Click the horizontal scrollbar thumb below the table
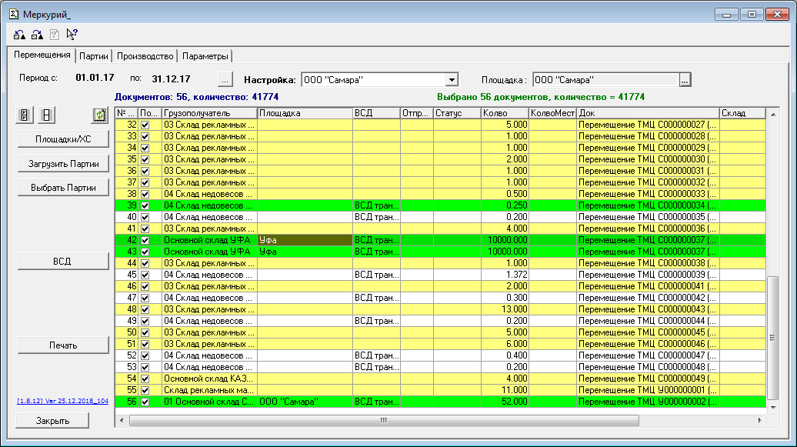 pyautogui.click(x=384, y=421)
